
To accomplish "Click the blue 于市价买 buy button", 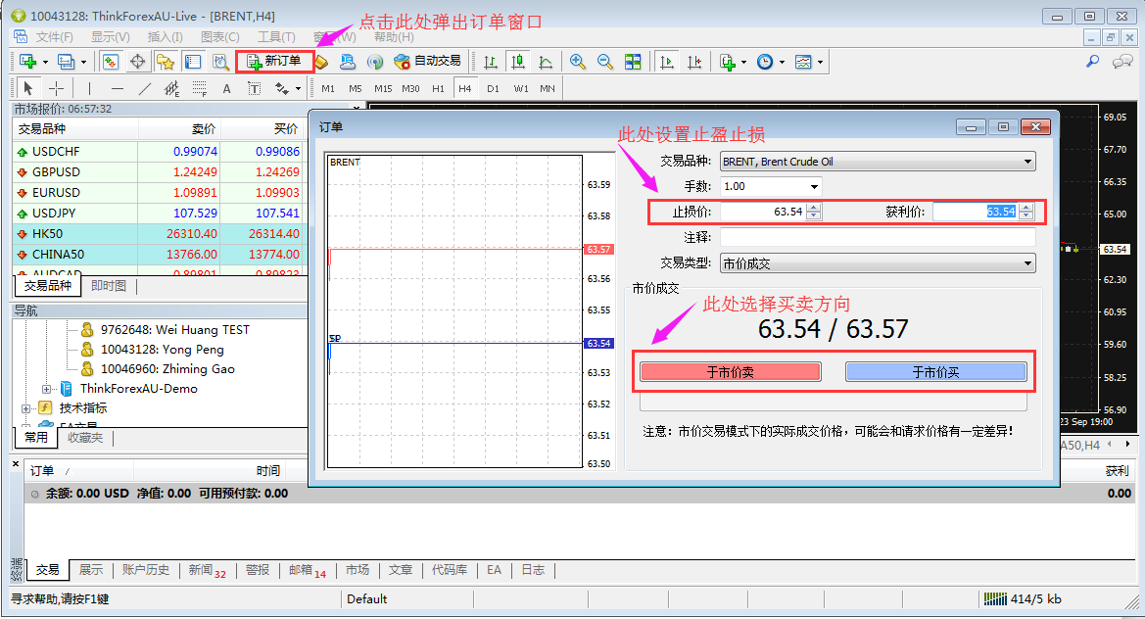I will pos(935,372).
